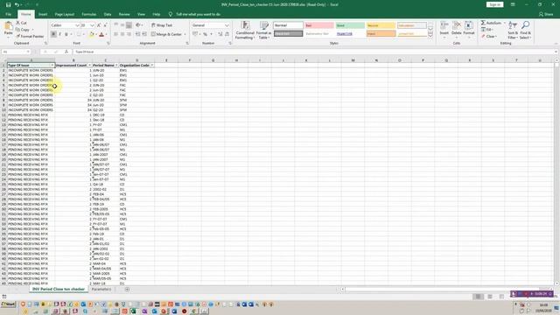Decrease the cell indent
The height and width of the screenshot is (315, 560).
point(138,34)
